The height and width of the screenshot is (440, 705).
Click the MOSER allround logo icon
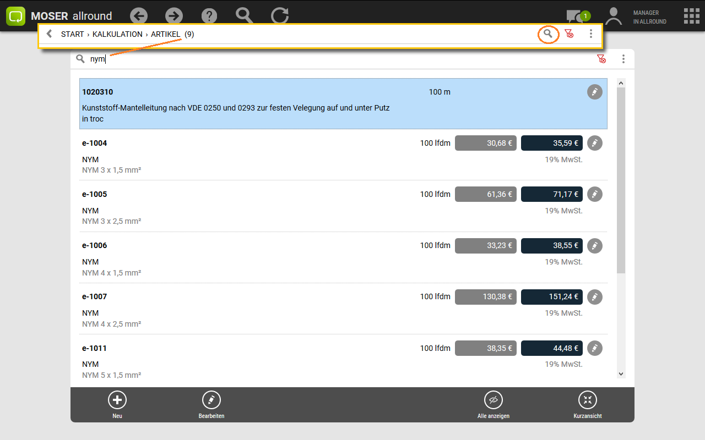[16, 16]
